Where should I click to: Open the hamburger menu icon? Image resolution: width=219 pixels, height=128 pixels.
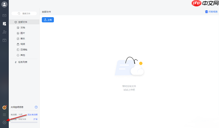pos(4,115)
